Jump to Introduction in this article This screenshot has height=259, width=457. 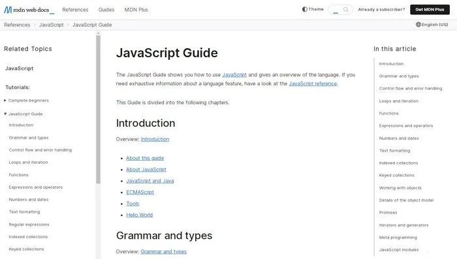[x=392, y=64]
